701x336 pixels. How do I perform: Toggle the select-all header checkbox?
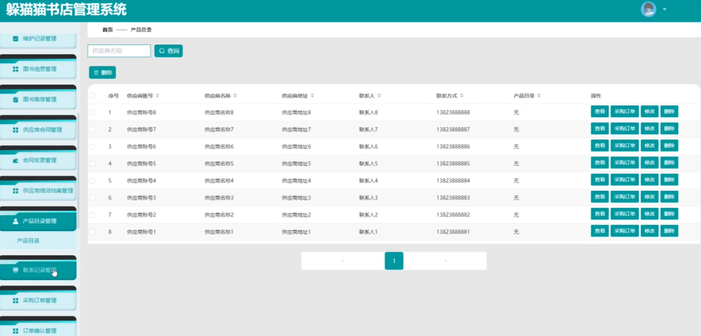[x=92, y=95]
